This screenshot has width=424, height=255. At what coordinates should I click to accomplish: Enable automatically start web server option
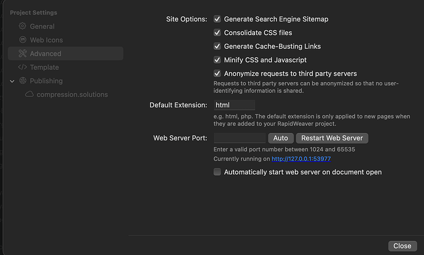point(218,172)
